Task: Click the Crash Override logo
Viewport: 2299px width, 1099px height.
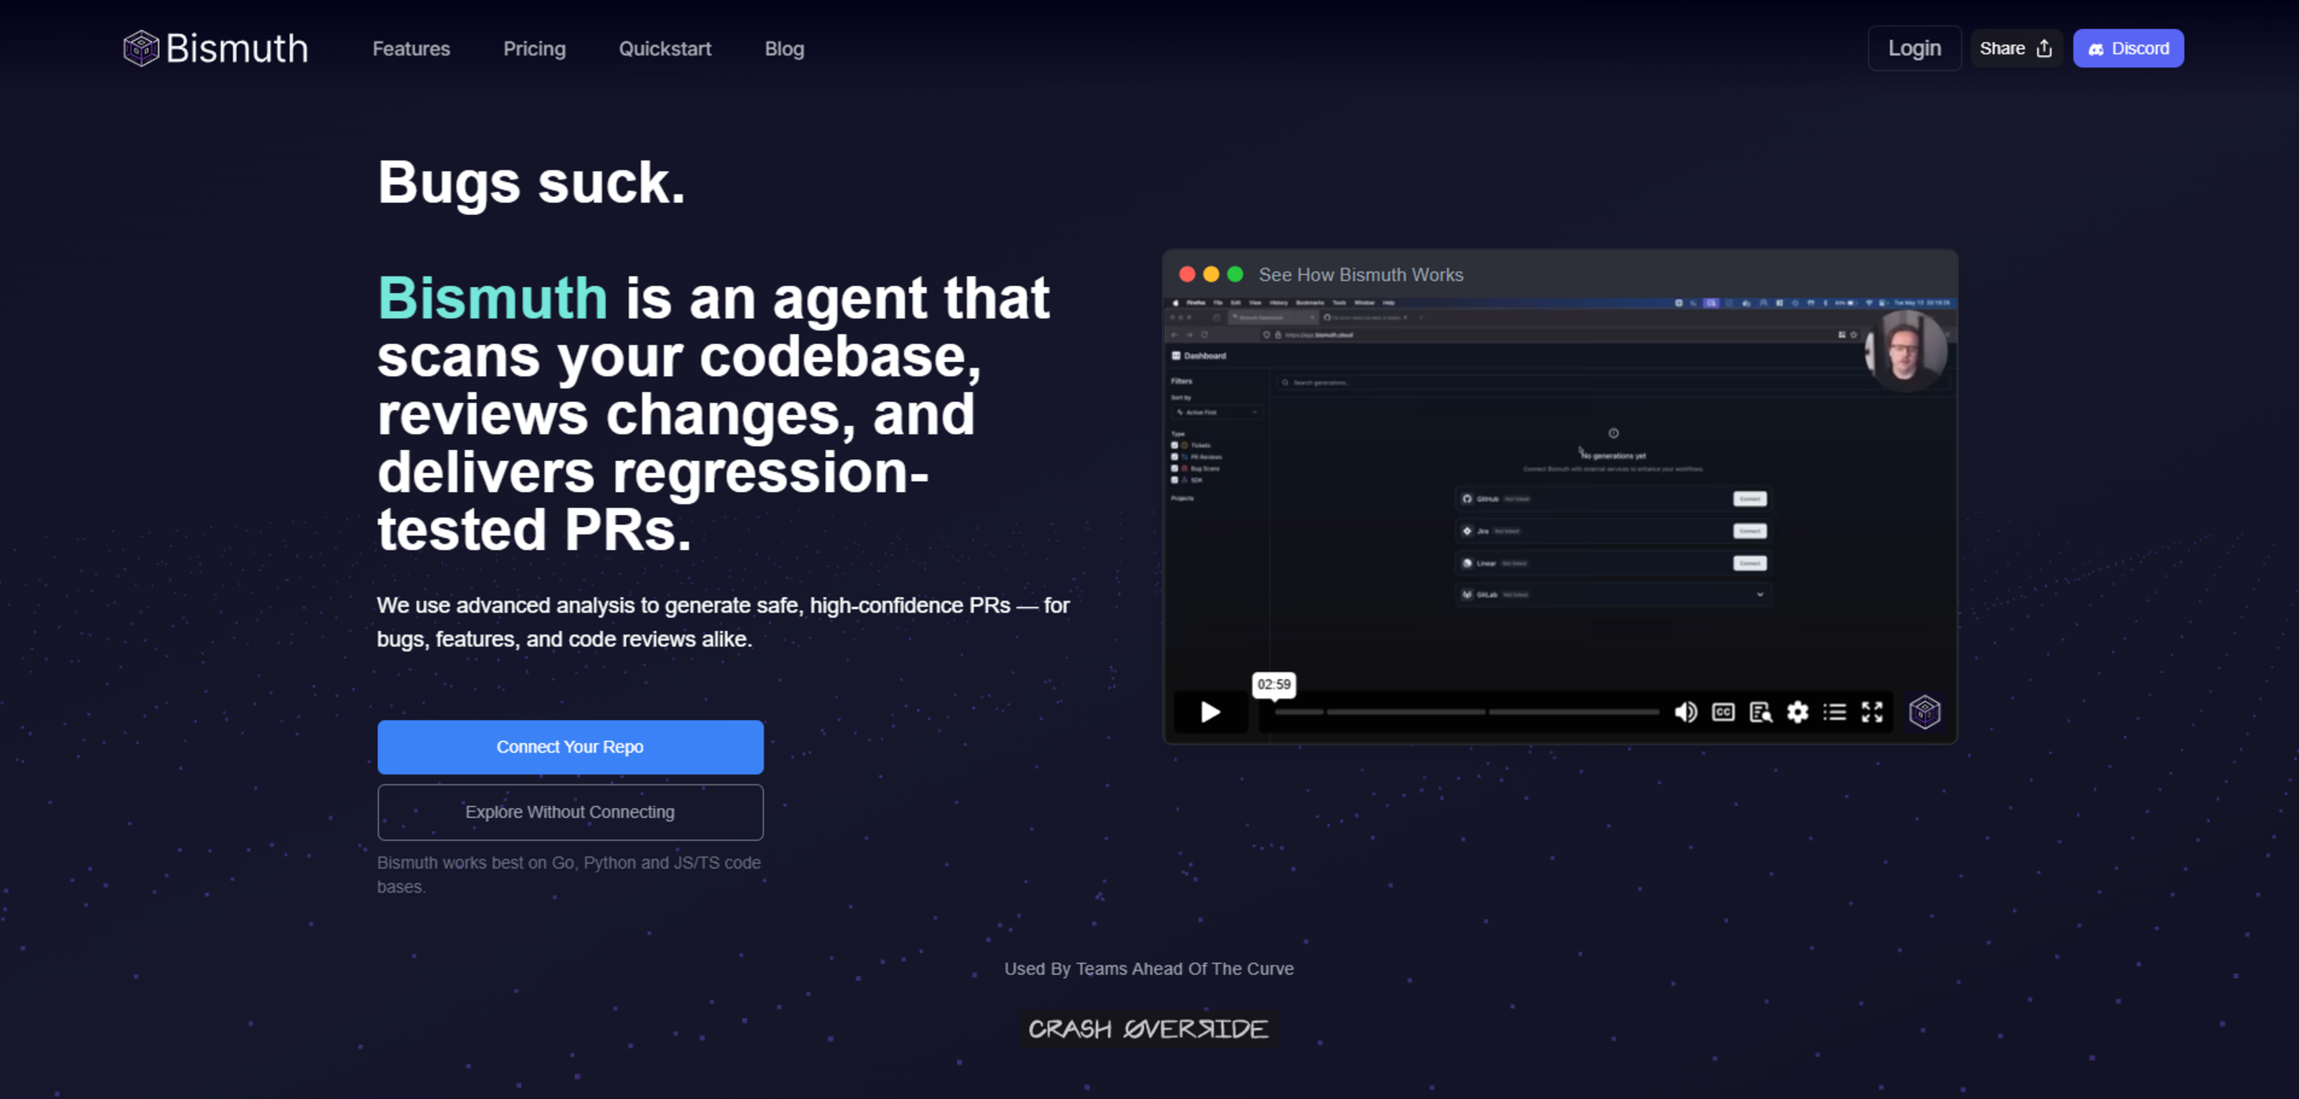Action: [1148, 1028]
